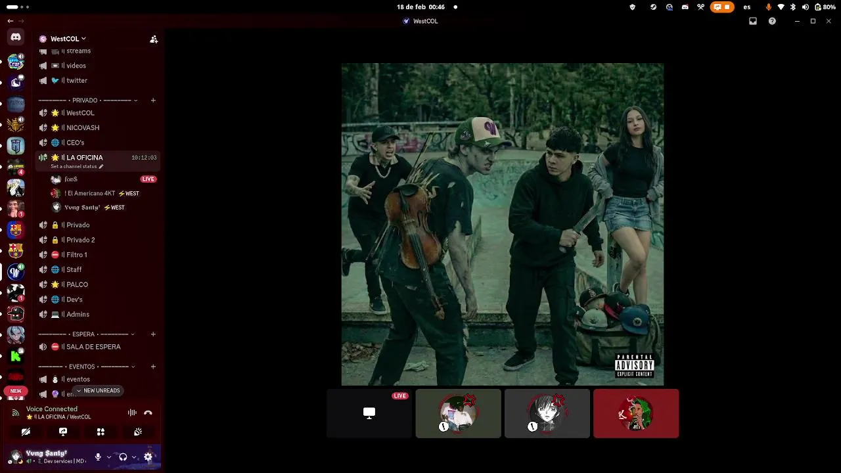Viewport: 841px width, 473px height.
Task: Disconnect from the voice channel
Action: (148, 413)
